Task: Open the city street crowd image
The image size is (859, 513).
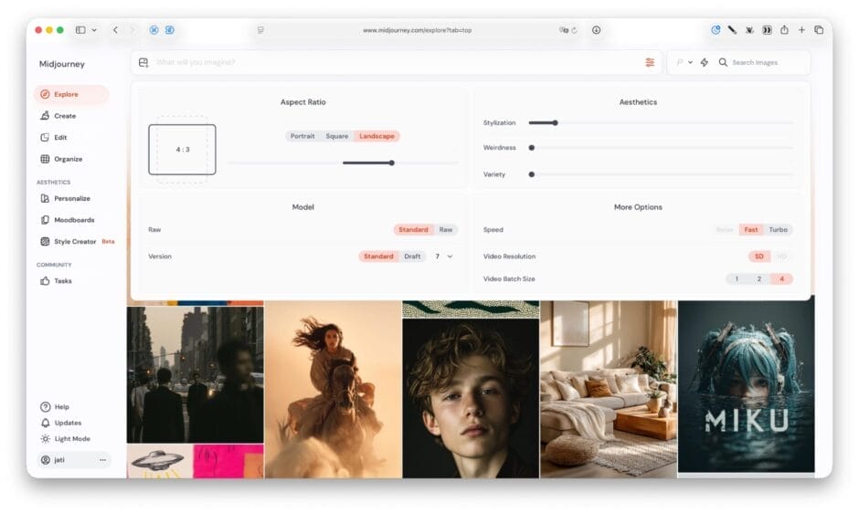Action: tap(195, 374)
